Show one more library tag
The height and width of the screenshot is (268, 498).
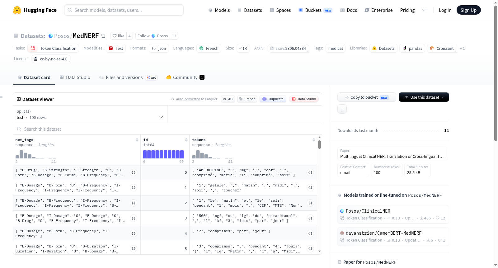click(x=462, y=49)
